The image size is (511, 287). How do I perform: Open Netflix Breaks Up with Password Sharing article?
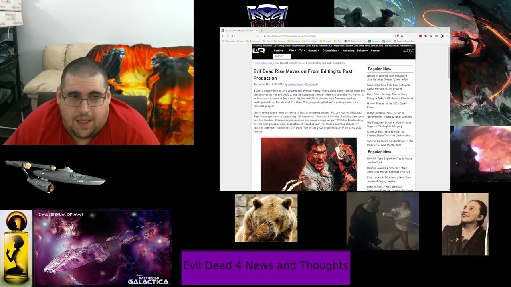click(x=387, y=77)
